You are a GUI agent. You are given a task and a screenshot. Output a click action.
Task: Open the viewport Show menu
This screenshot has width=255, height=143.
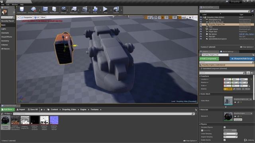pyautogui.click(x=43, y=17)
